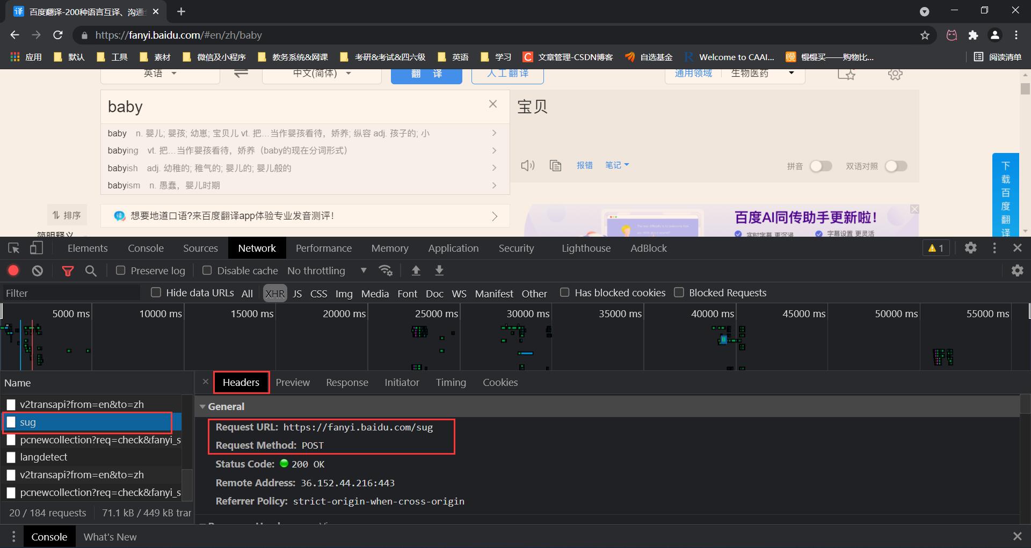Click the app pronunciation promo banner
This screenshot has width=1031, height=548.
pos(305,216)
